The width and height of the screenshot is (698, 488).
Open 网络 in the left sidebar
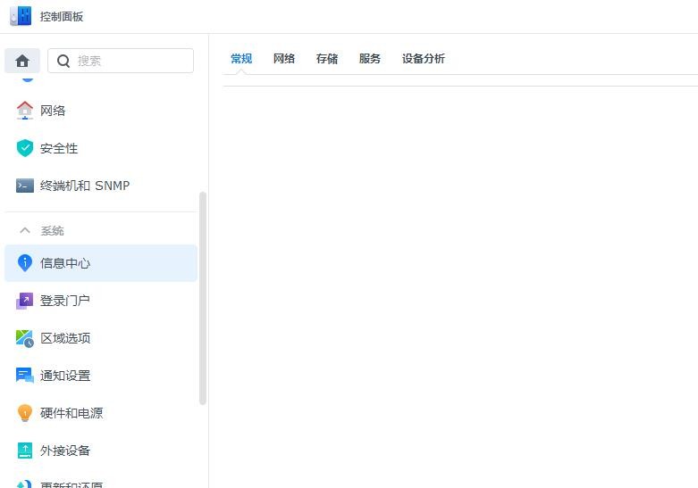click(53, 111)
